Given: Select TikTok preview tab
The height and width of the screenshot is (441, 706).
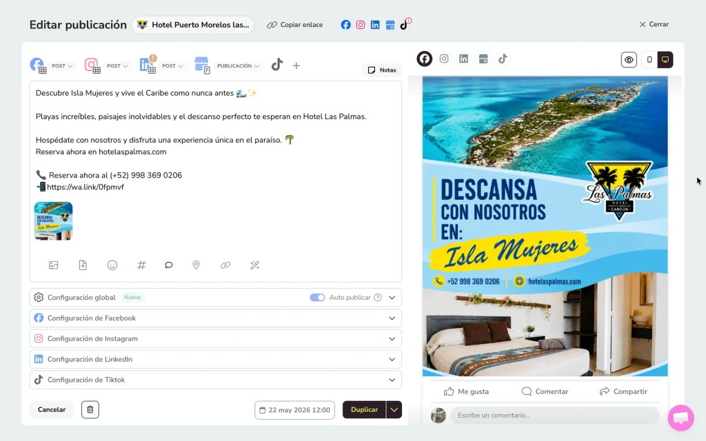Looking at the screenshot, I should click(x=503, y=59).
